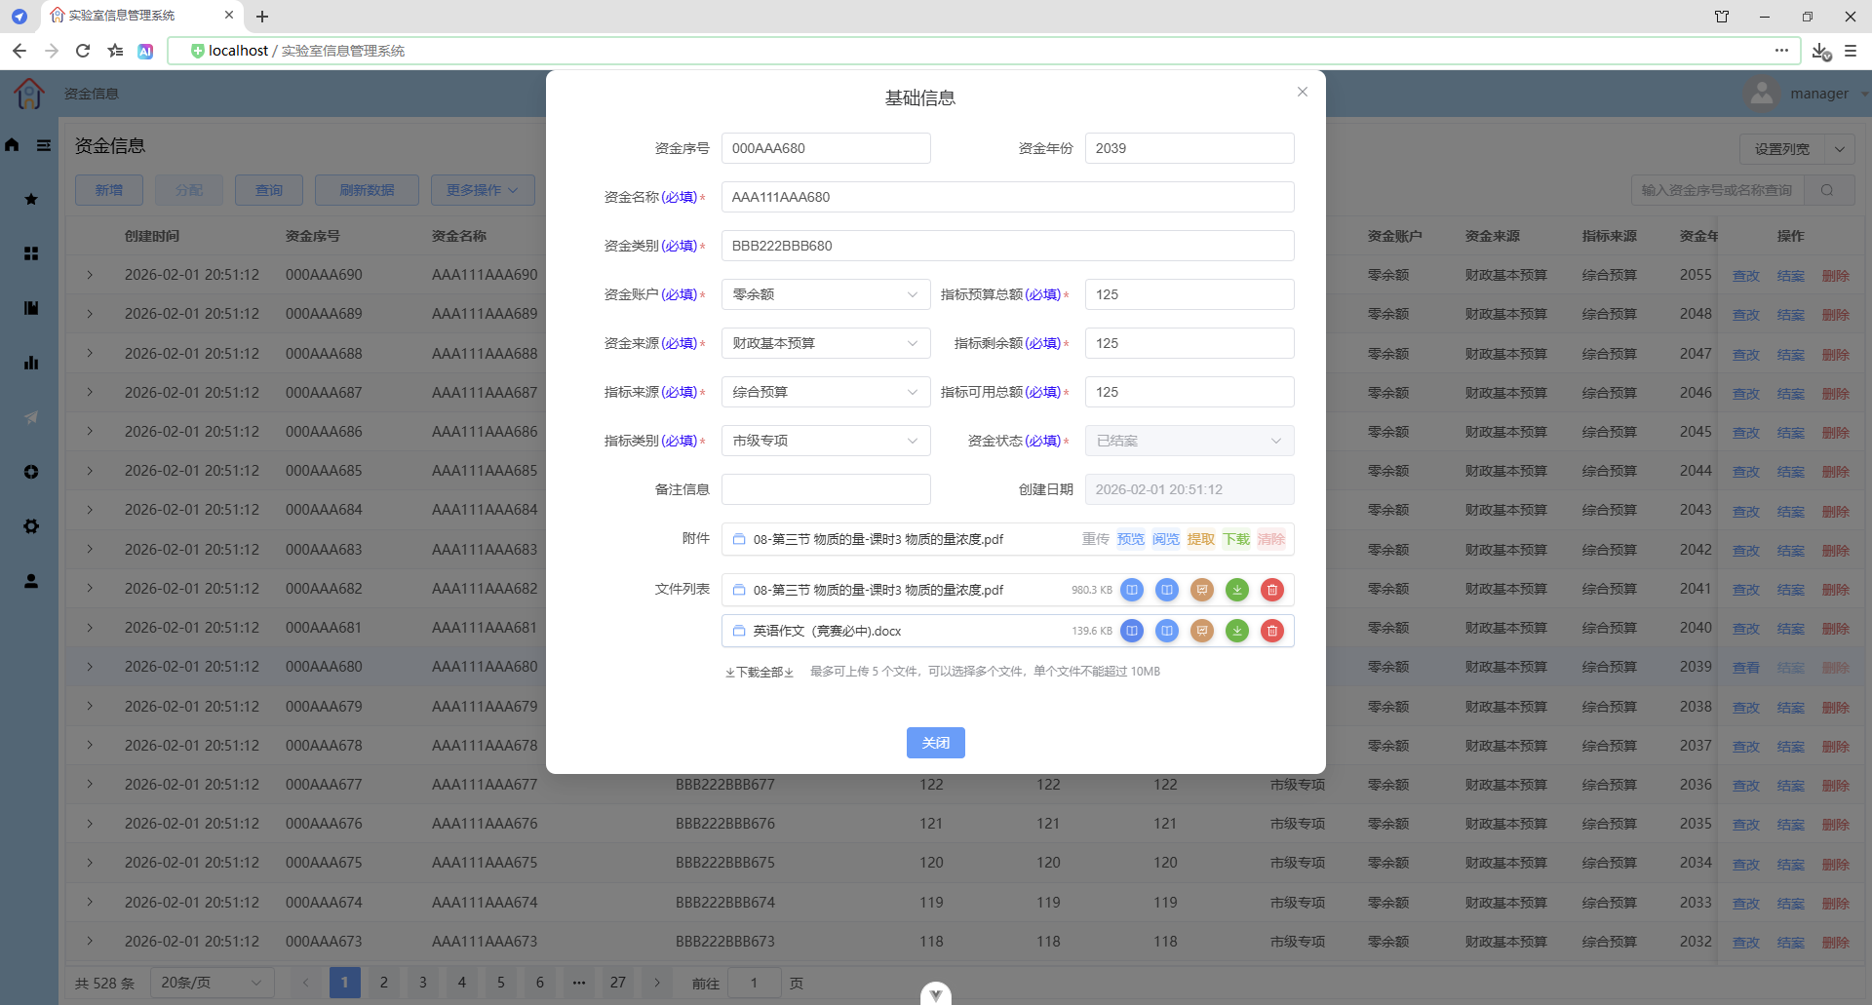Click 结案 for the year 2032 row
1872x1005 pixels.
1791,943
